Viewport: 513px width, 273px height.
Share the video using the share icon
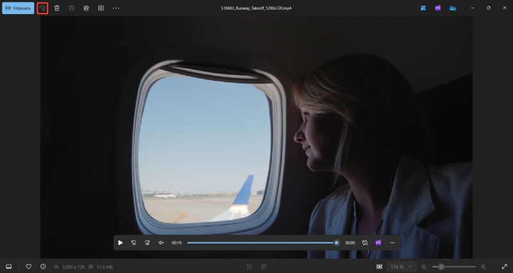(x=87, y=8)
